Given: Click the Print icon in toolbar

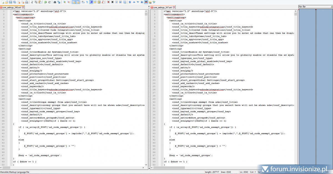Looking at the screenshot, I should click(27, 2).
